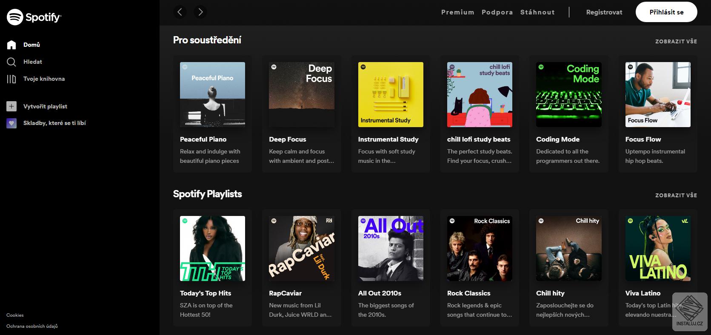
Task: Go back with the left arrow
Action: coord(180,12)
